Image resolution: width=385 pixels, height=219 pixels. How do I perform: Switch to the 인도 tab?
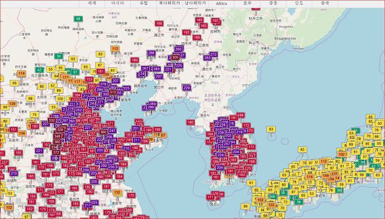pyautogui.click(x=299, y=3)
